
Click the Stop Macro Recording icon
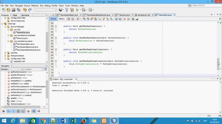tap(128, 19)
